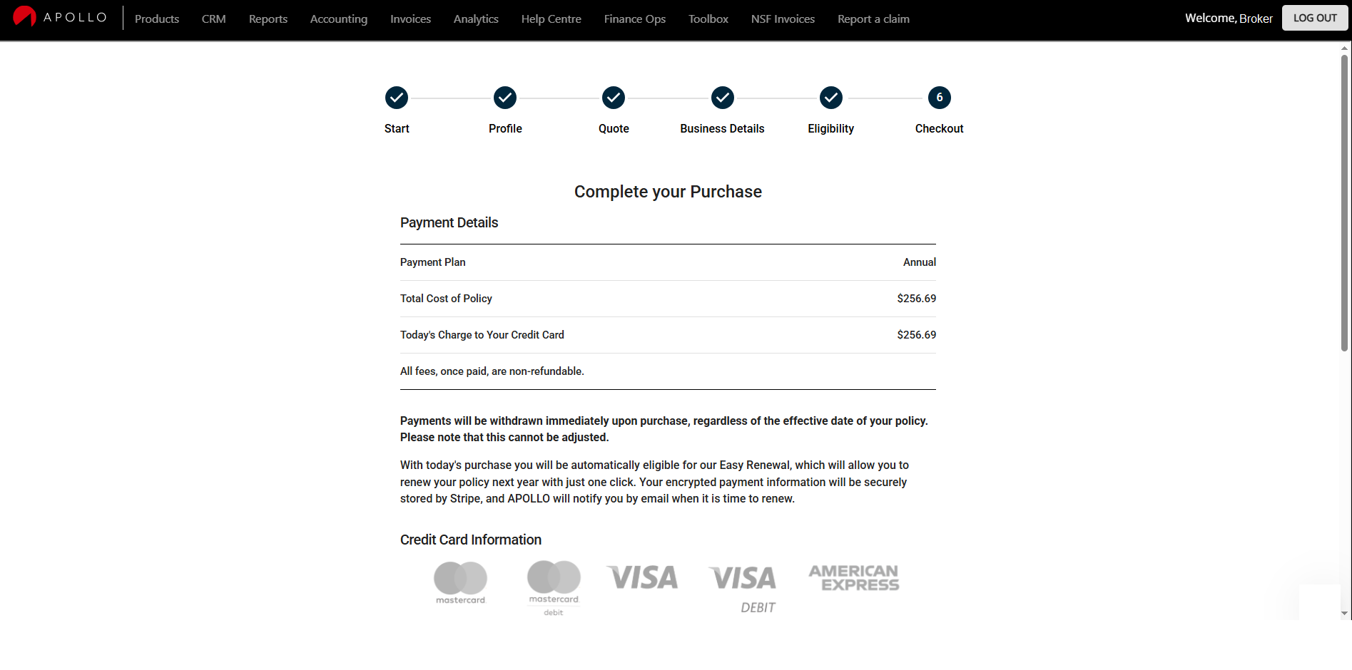Open the Products menu

pyautogui.click(x=157, y=19)
